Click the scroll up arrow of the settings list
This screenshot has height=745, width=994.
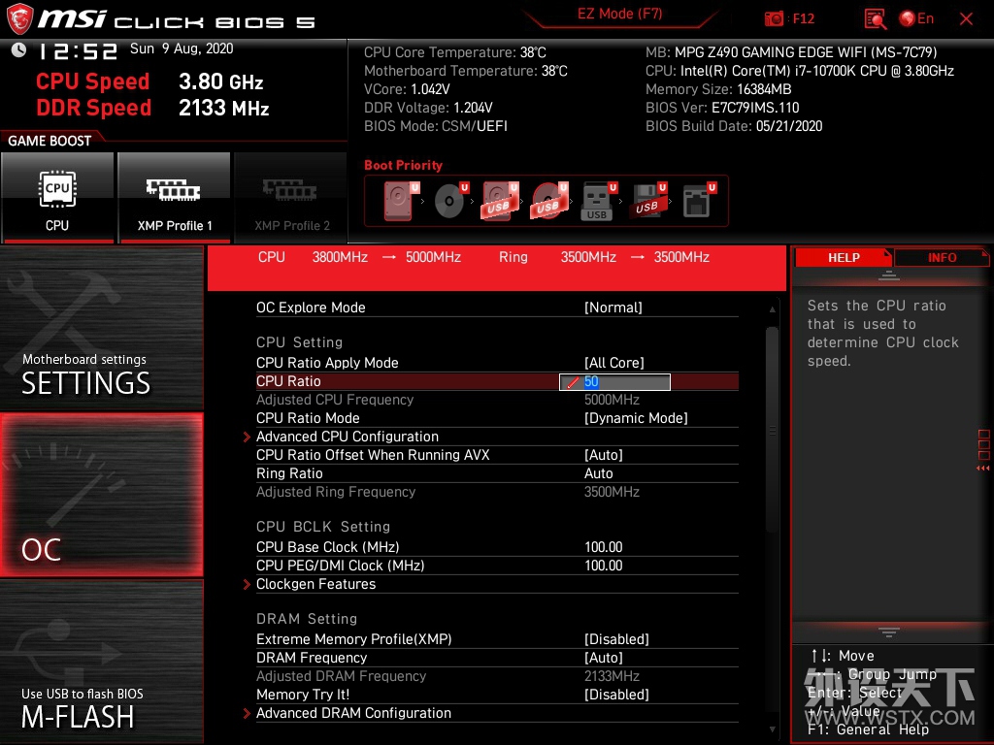pyautogui.click(x=772, y=309)
